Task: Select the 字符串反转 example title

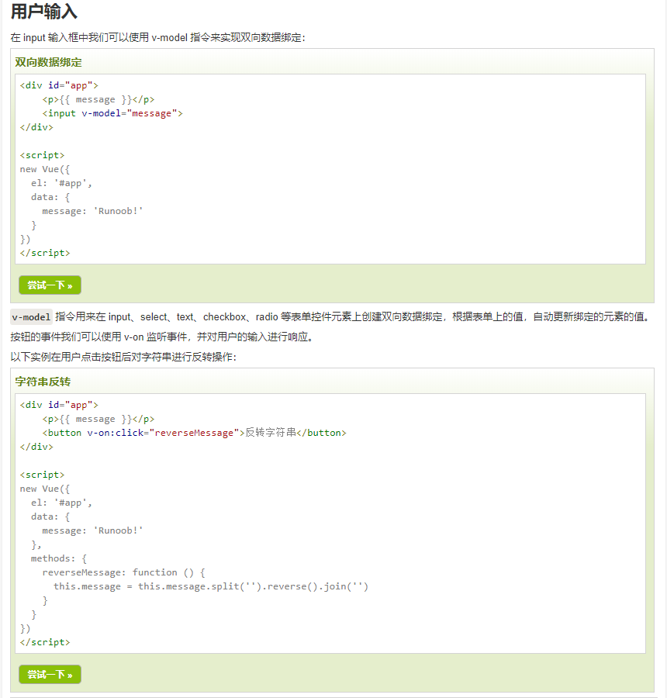Action: click(x=43, y=382)
